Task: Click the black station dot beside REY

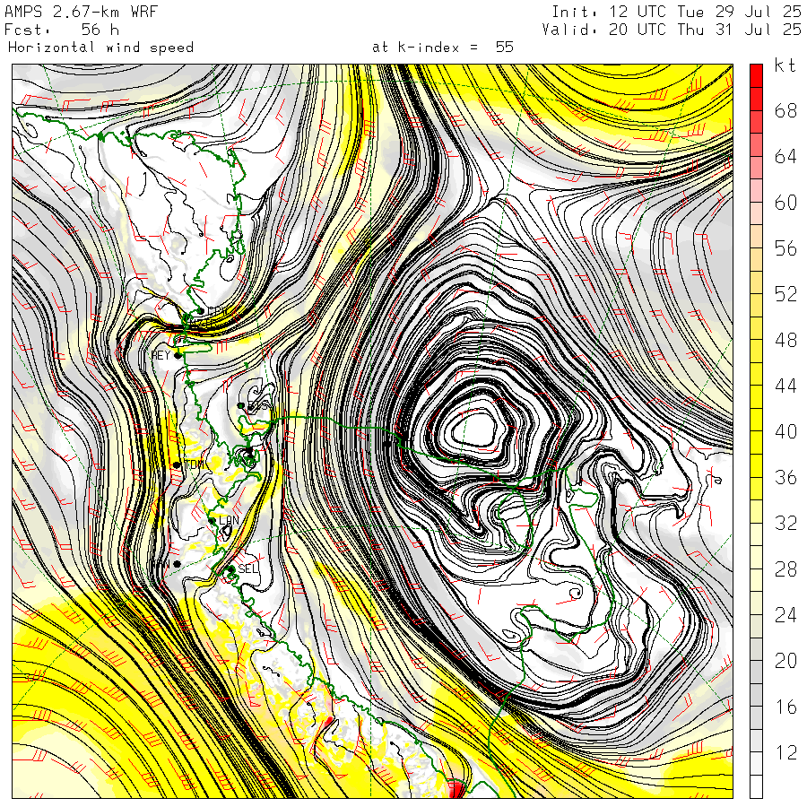Action: 178,356
